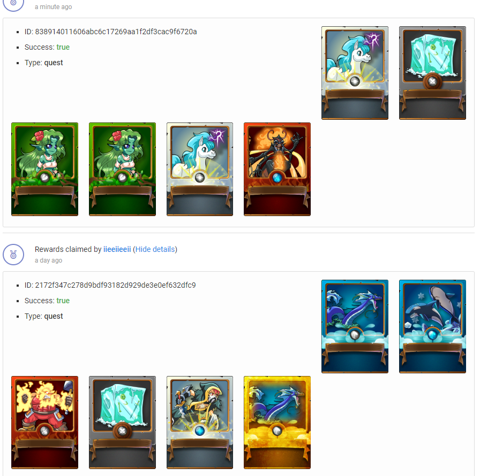Click the 'a minute ago' timestamp
The height and width of the screenshot is (476, 480).
click(53, 7)
